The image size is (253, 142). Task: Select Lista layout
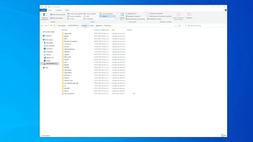pos(86,16)
